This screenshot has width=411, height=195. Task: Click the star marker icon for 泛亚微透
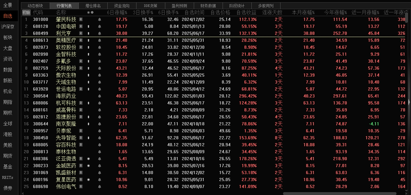(88, 159)
